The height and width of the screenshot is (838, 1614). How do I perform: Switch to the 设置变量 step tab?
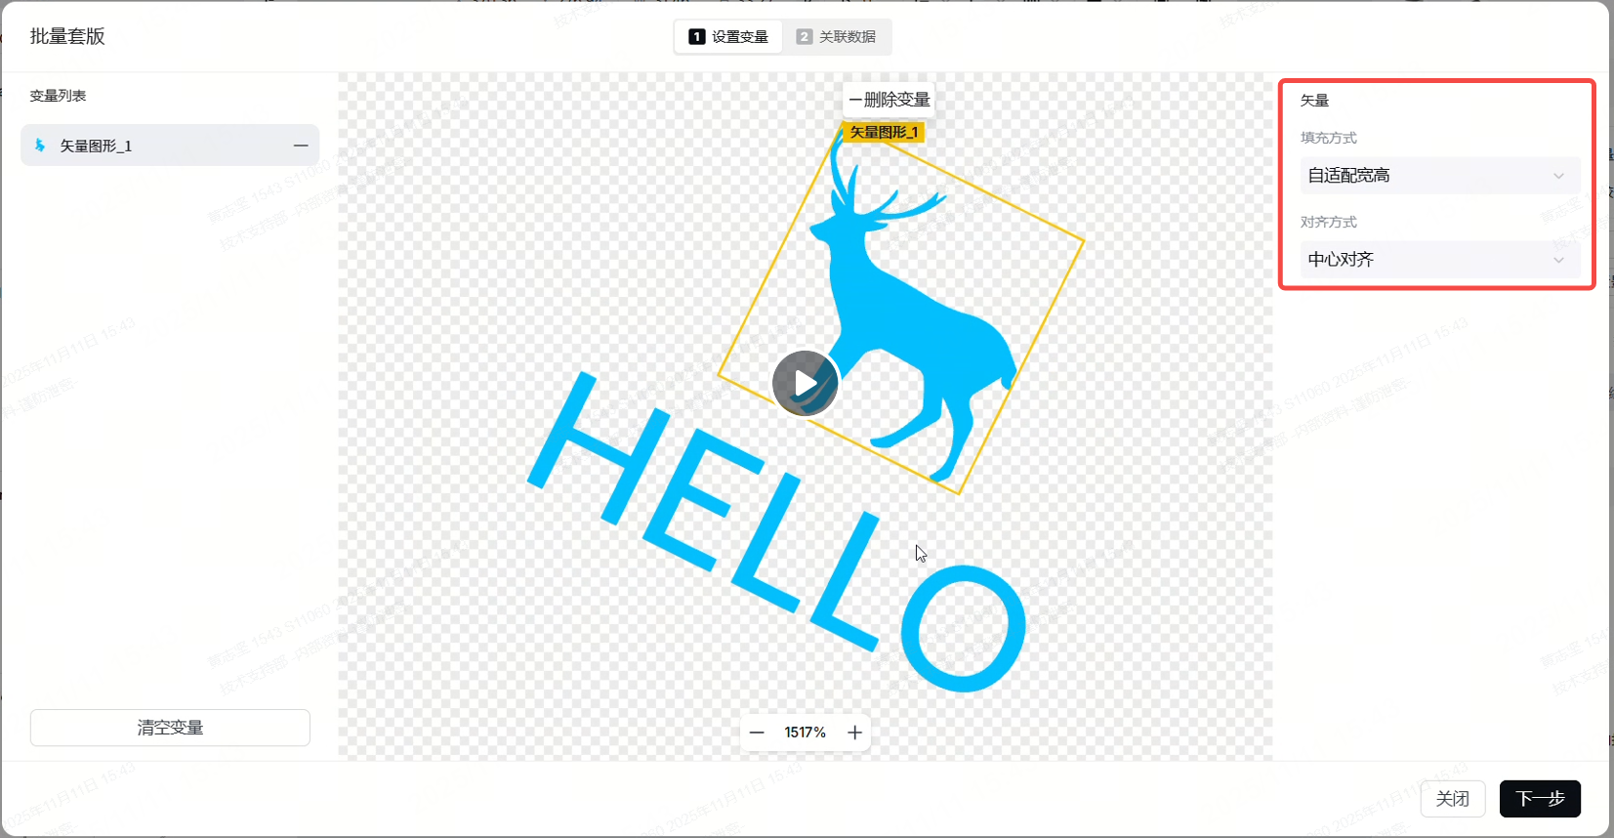(728, 37)
